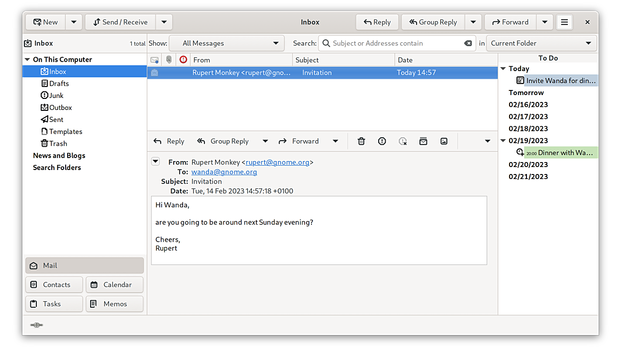621x349 pixels.
Task: Click the Send / Receive button
Action: [120, 22]
